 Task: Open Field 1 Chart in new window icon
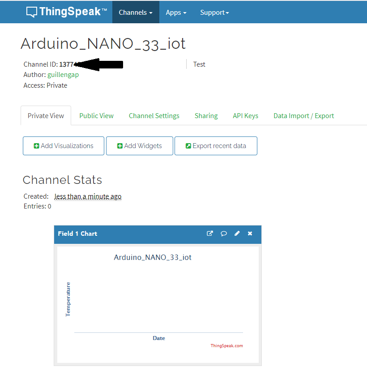click(x=210, y=234)
